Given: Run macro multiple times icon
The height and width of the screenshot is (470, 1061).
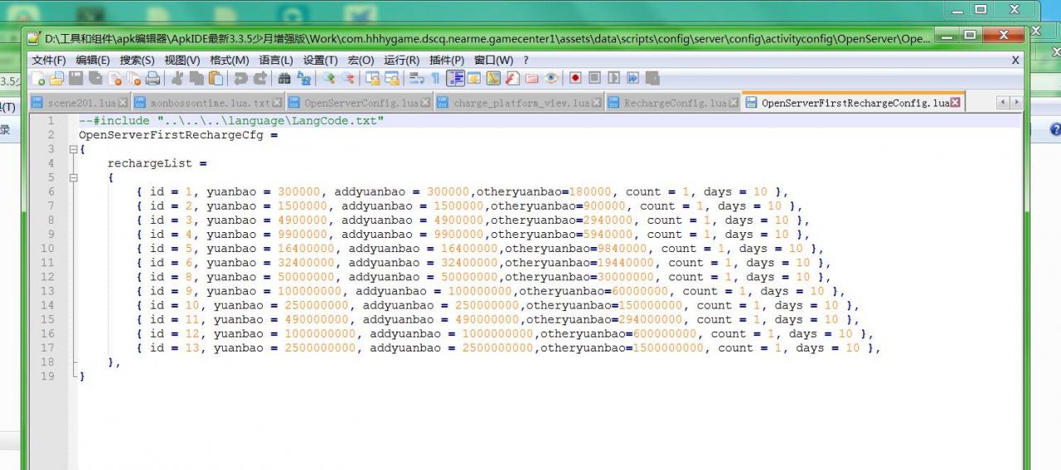Looking at the screenshot, I should tap(632, 79).
